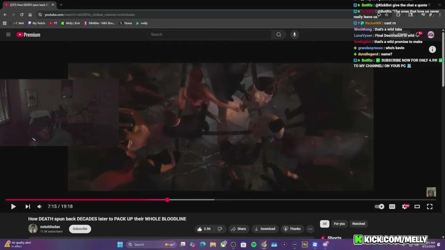Open the Xbox app from taskbar
The image size is (445, 250).
coord(223,244)
